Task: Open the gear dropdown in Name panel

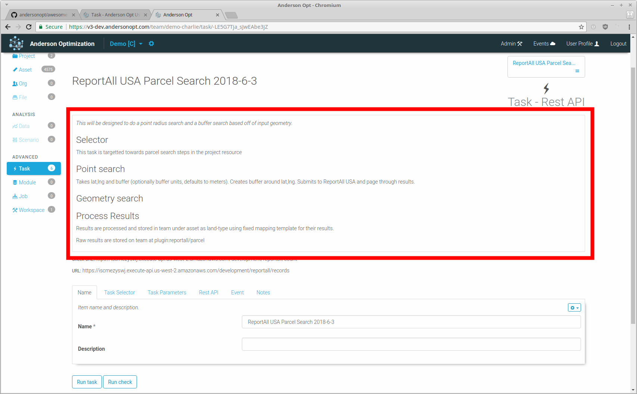Action: tap(574, 308)
